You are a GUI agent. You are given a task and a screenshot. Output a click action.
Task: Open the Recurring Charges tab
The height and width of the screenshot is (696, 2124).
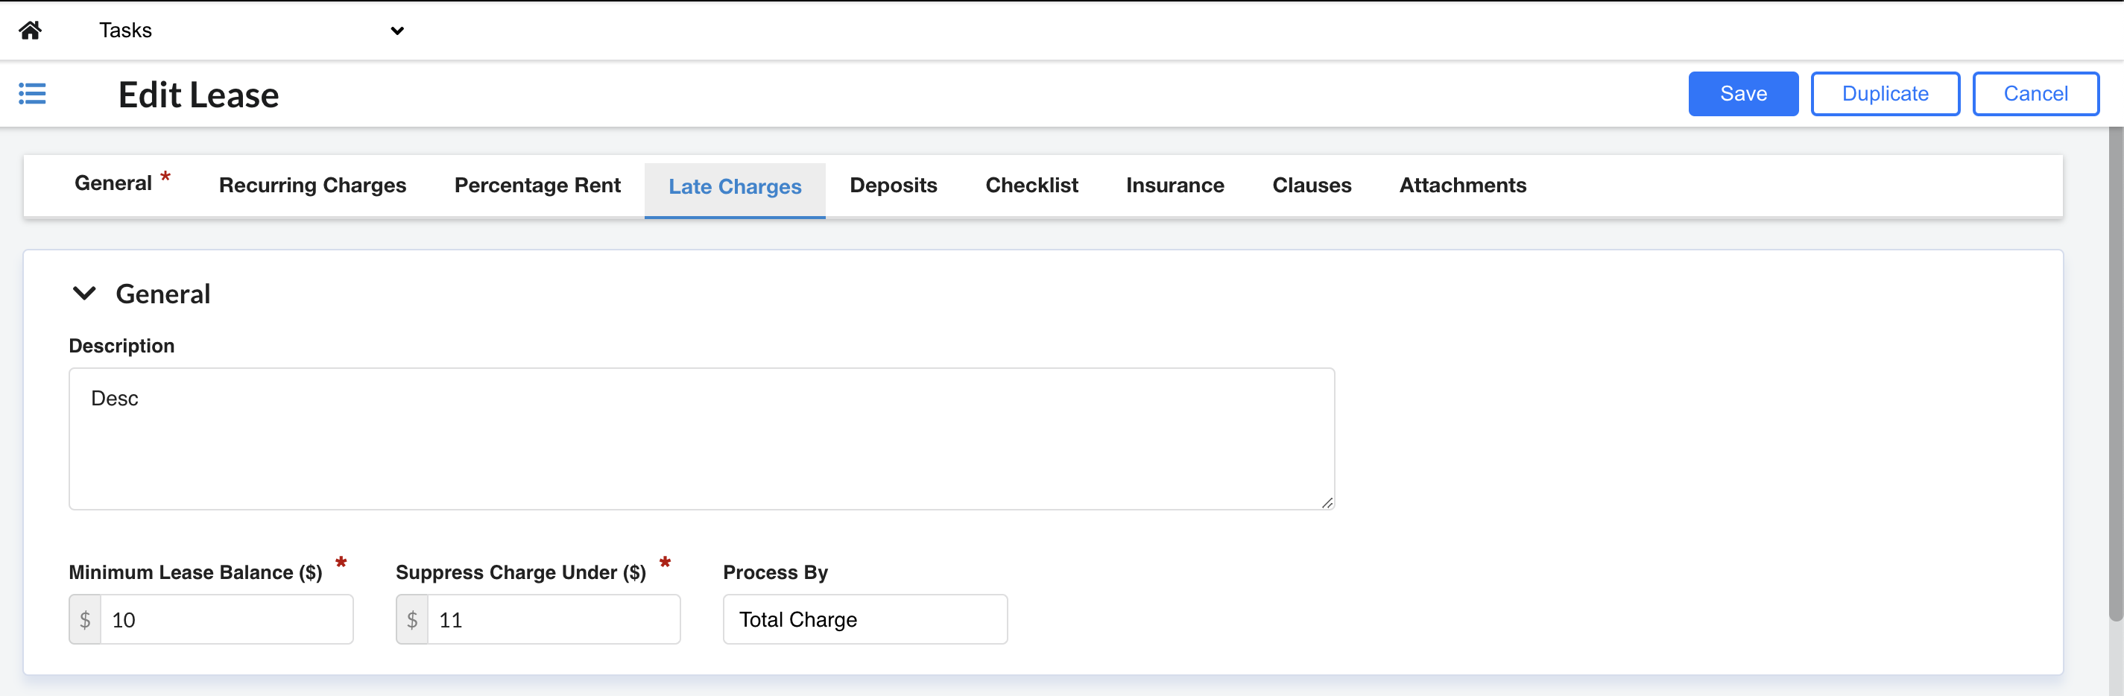tap(312, 186)
